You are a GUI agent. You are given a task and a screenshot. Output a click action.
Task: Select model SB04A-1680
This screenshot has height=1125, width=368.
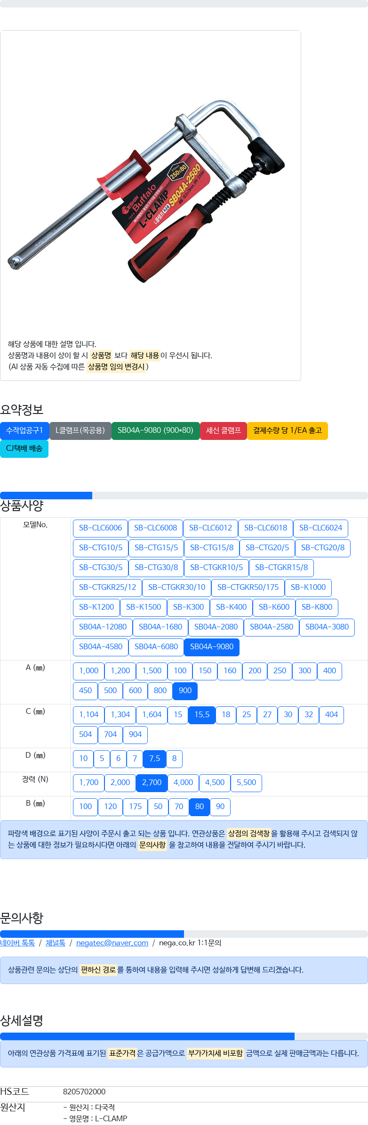160,627
